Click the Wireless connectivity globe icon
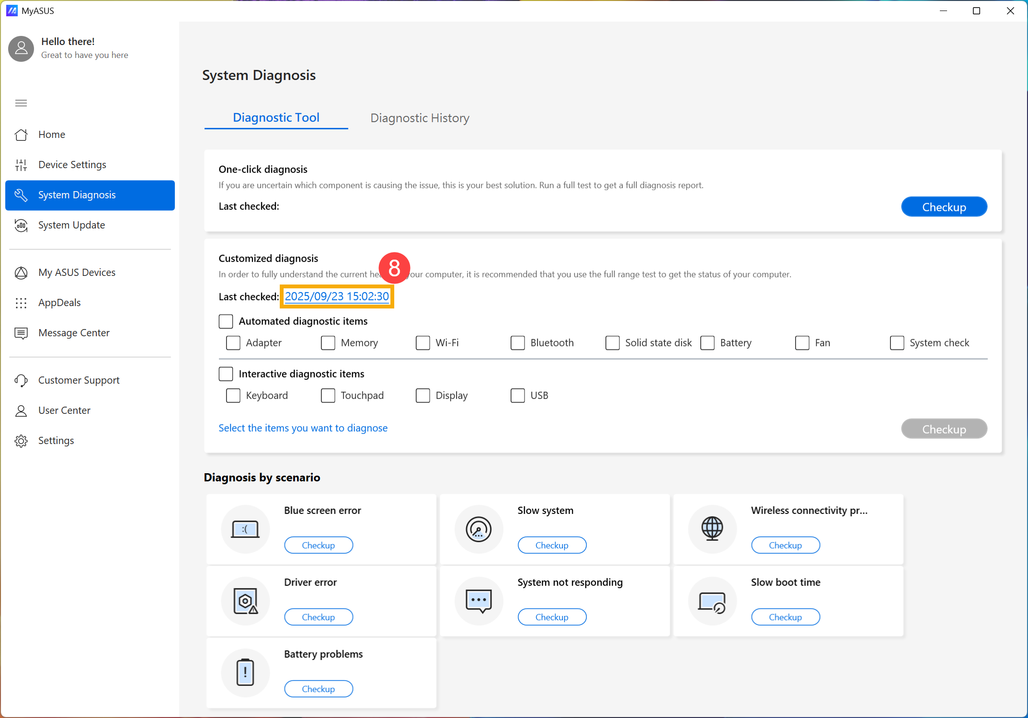 tap(712, 529)
